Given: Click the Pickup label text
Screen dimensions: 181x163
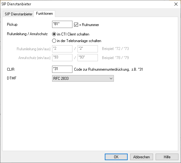Looking at the screenshot, I should 12,24.
